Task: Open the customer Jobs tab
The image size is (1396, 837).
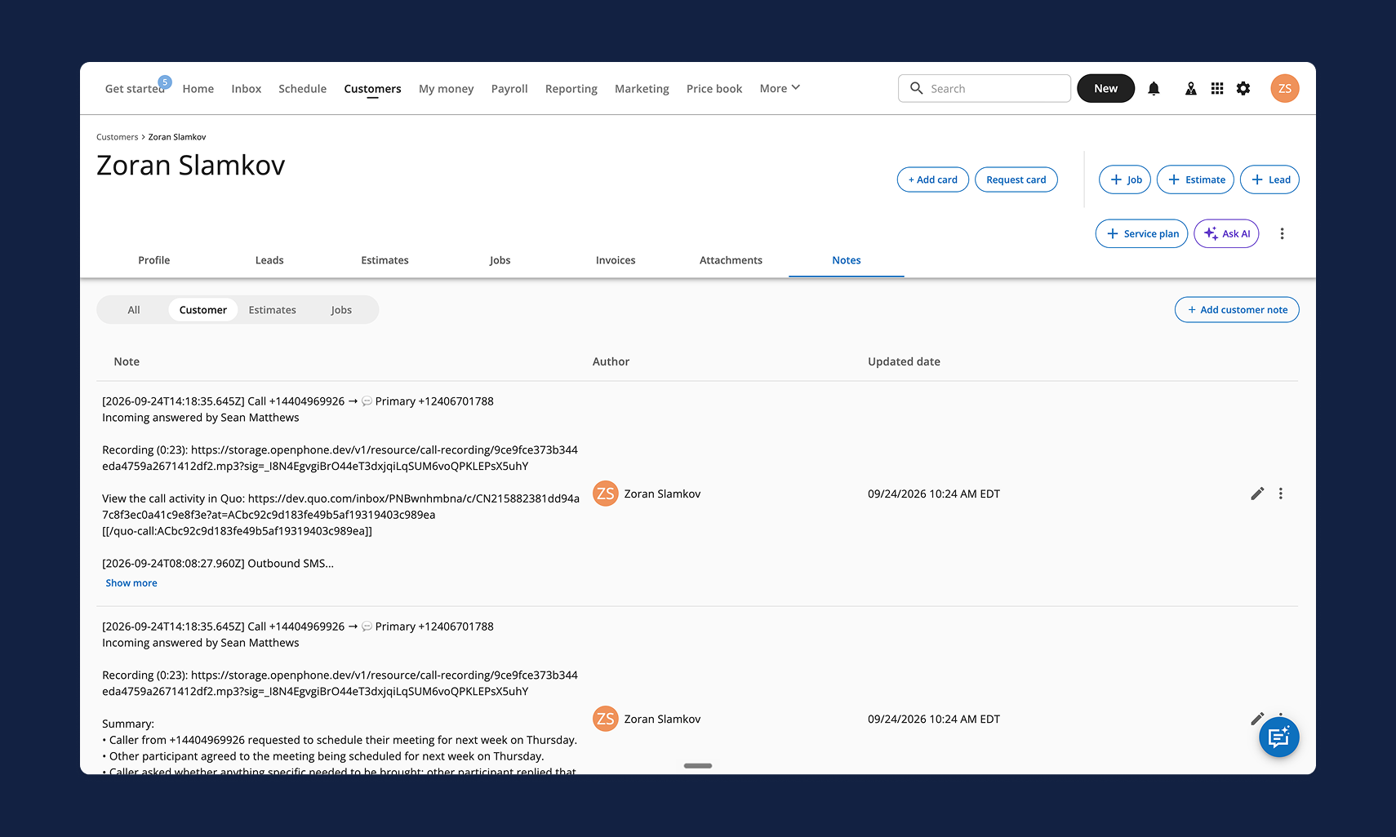Action: [500, 260]
